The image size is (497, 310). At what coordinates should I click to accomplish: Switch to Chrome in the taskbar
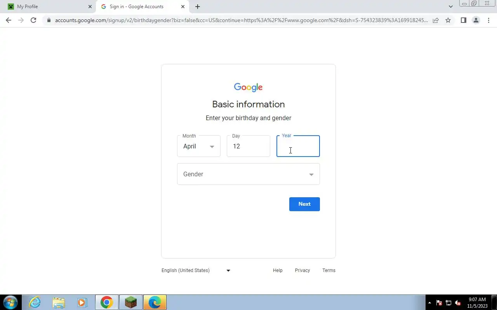(107, 302)
